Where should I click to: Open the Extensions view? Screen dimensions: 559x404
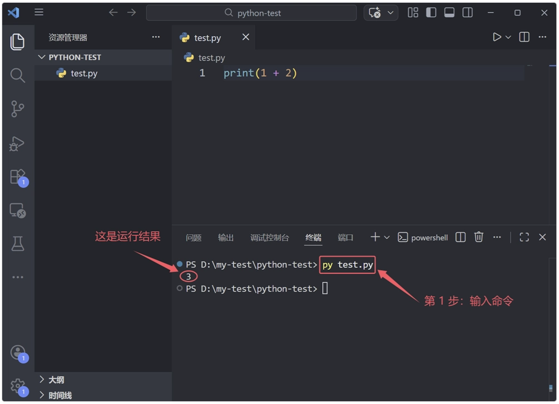[17, 176]
